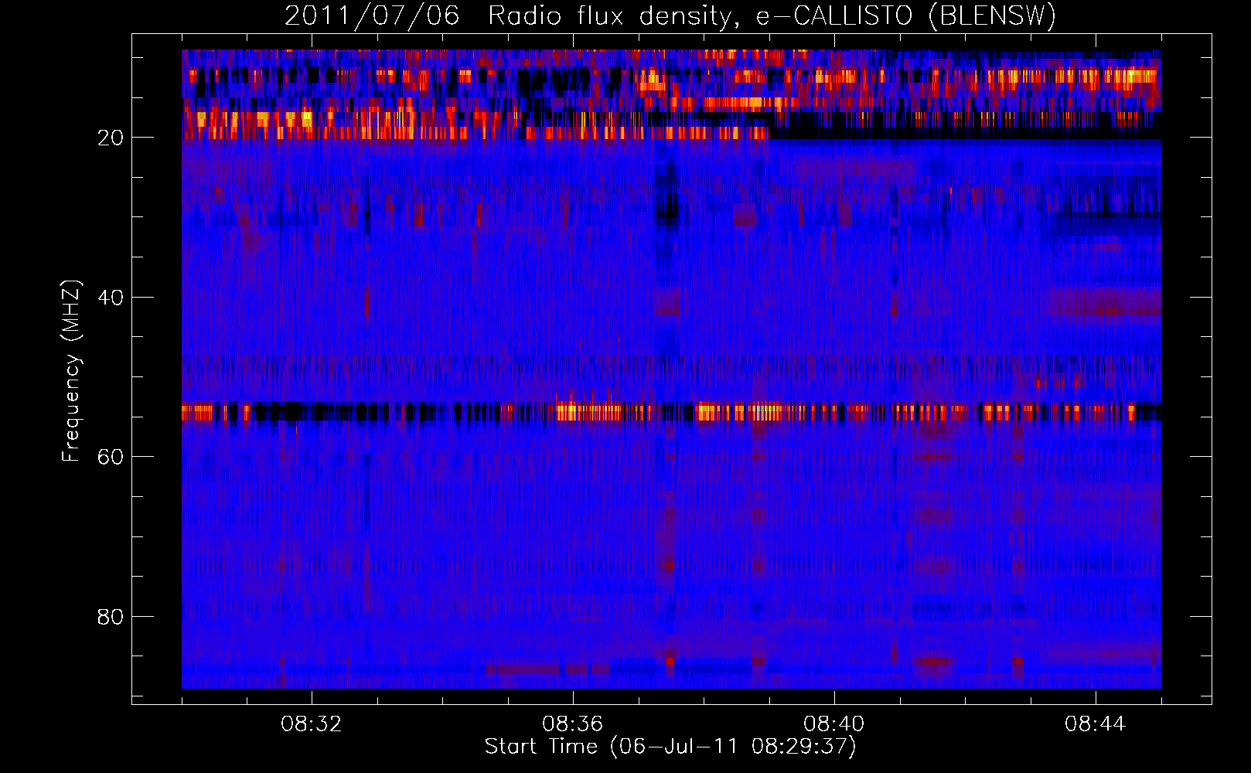The width and height of the screenshot is (1251, 773).
Task: Click the 60 MHz frequency tick label
Action: coord(111,457)
